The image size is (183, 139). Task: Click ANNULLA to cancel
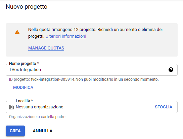tap(43, 131)
